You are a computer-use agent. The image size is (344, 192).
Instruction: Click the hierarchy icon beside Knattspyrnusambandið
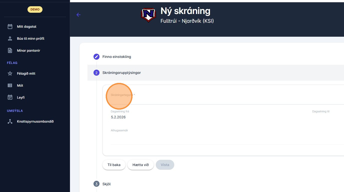[x=10, y=122]
